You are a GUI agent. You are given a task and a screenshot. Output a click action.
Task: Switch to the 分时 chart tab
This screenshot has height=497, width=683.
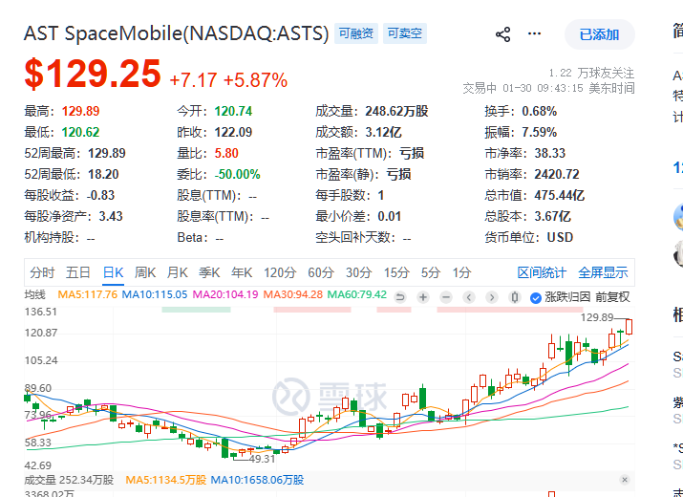(42, 273)
